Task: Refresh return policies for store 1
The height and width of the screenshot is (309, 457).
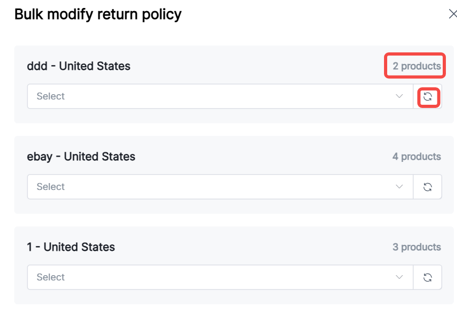Action: coord(428,277)
